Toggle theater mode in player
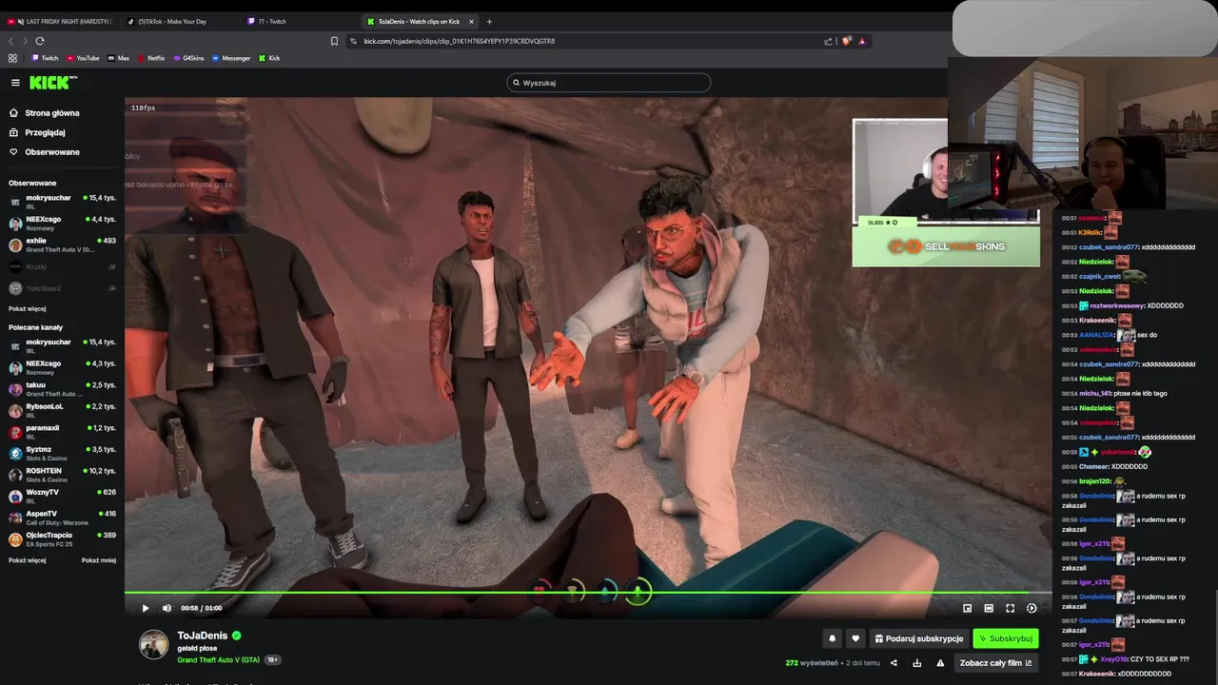This screenshot has width=1218, height=685. (989, 608)
